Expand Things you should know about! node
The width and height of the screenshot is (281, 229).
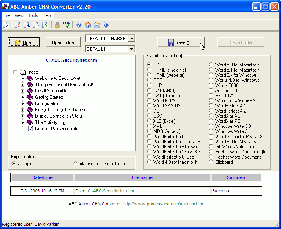pyautogui.click(x=22, y=85)
